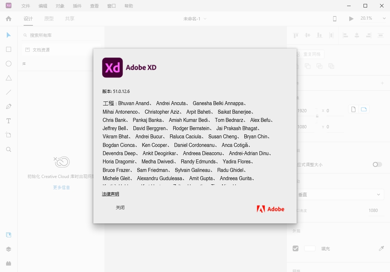Screen dimensions: 390x272
Task: Click the white fill color swatch
Action: (x=309, y=248)
